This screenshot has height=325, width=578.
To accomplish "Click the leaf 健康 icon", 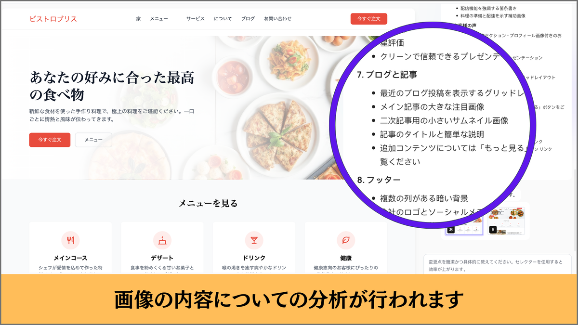I will pyautogui.click(x=346, y=240).
